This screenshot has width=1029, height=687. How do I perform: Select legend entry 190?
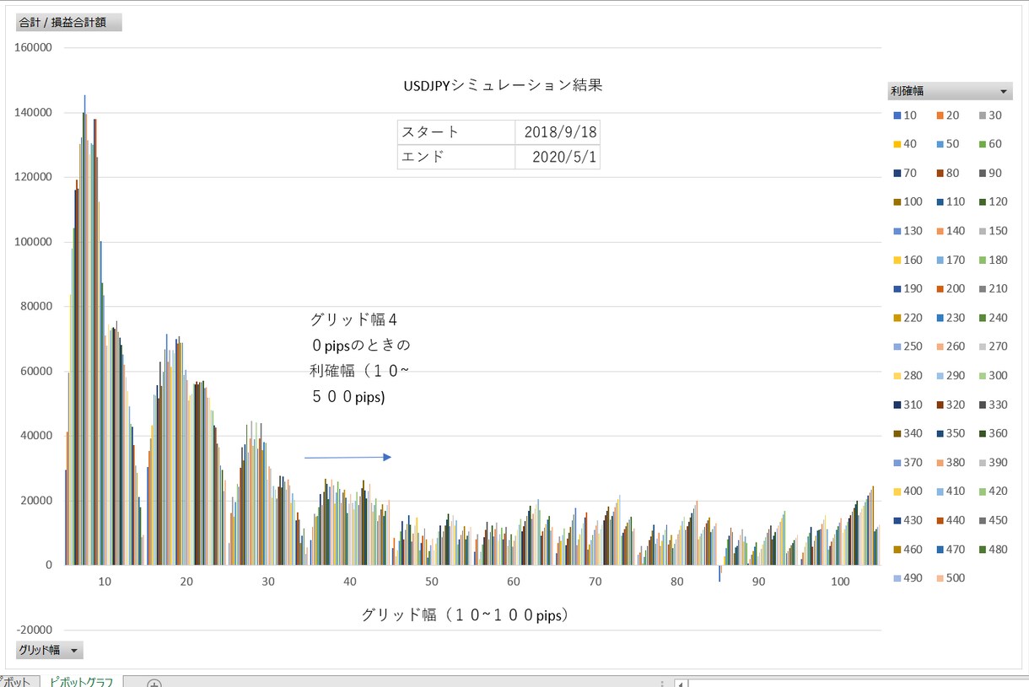908,289
